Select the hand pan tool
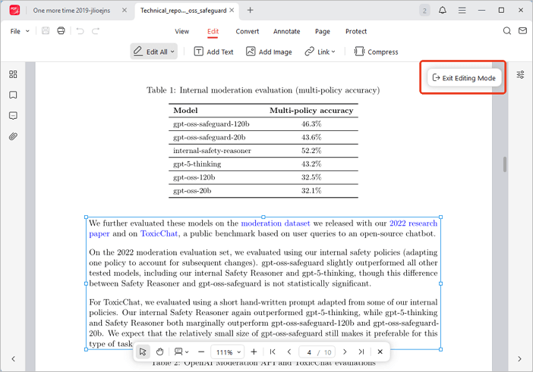Screen dimensions: 533x372 pos(159,352)
